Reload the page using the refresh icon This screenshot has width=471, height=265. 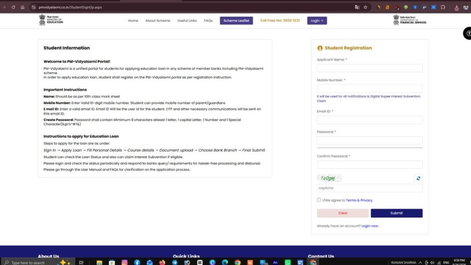tap(13, 7)
